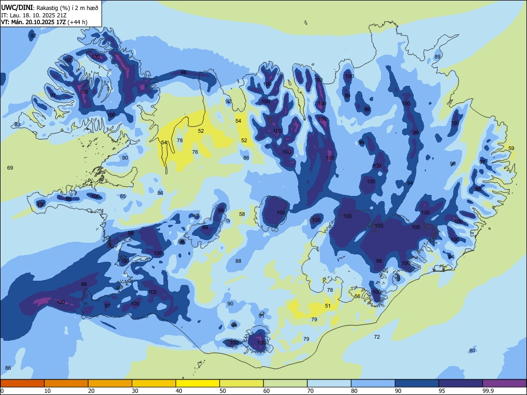Select the map value 72 off the south coast
The image size is (527, 395).
[x=377, y=337]
